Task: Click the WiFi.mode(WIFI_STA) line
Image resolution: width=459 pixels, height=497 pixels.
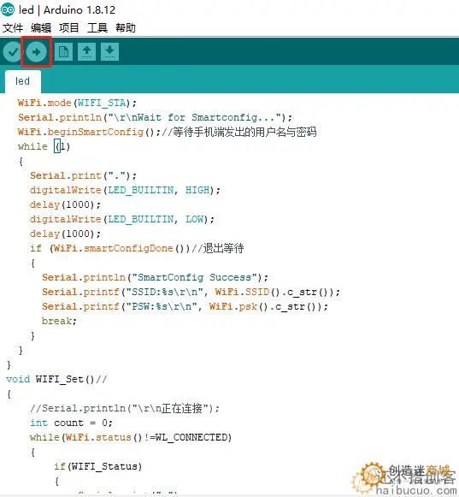Action: [77, 103]
